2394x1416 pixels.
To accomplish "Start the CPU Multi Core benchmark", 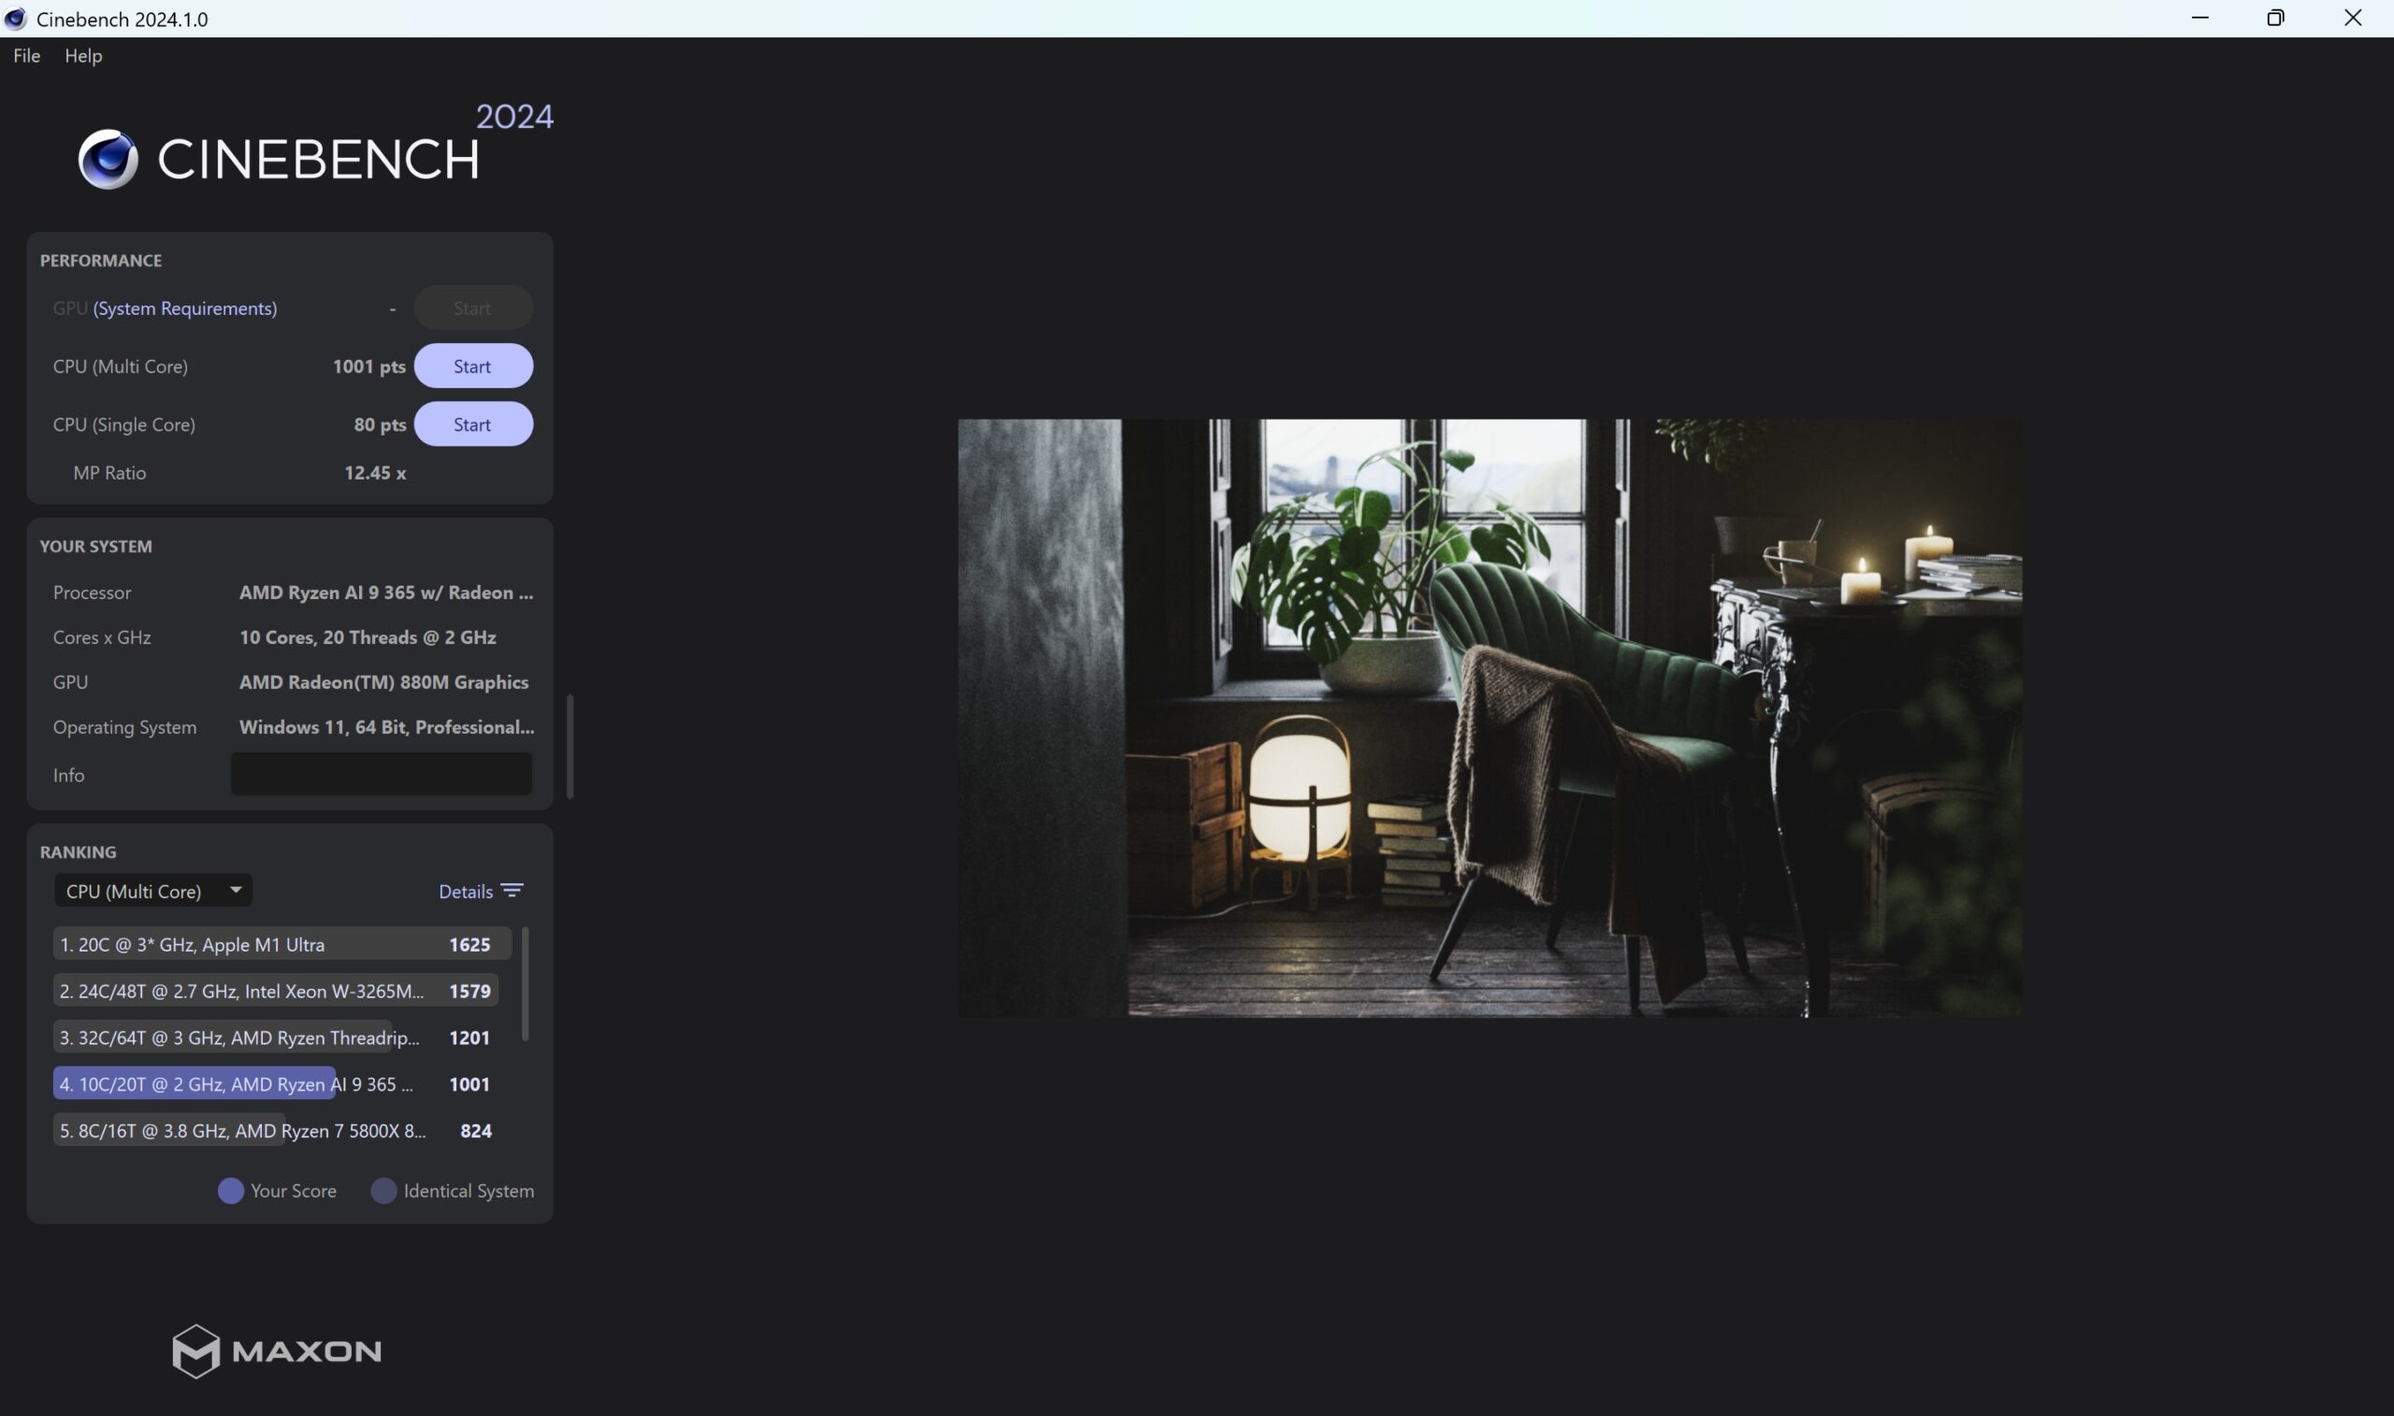I will (x=472, y=366).
